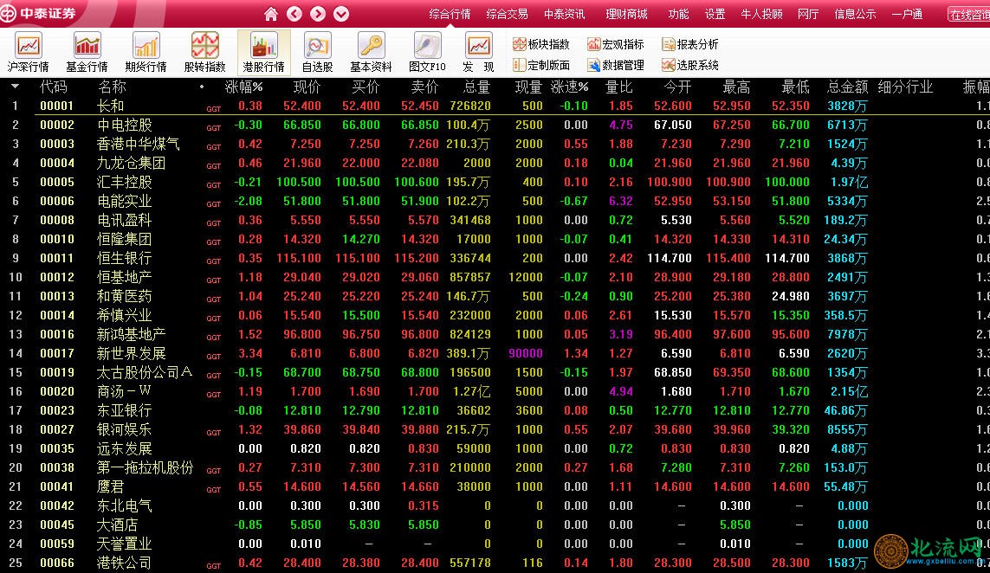This screenshot has width=990, height=573.
Task: Open the 发现 discovery tool
Action: (479, 52)
